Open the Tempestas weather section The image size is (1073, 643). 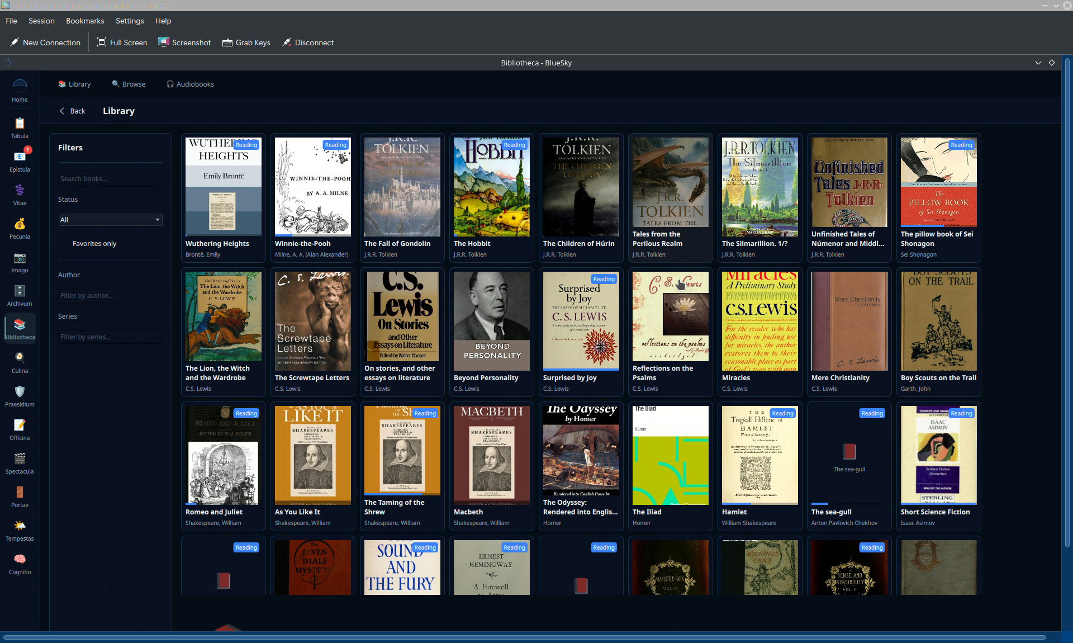[20, 528]
